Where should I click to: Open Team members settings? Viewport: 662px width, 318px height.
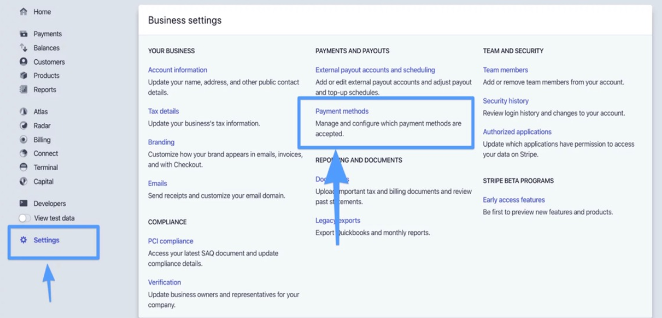pos(505,70)
